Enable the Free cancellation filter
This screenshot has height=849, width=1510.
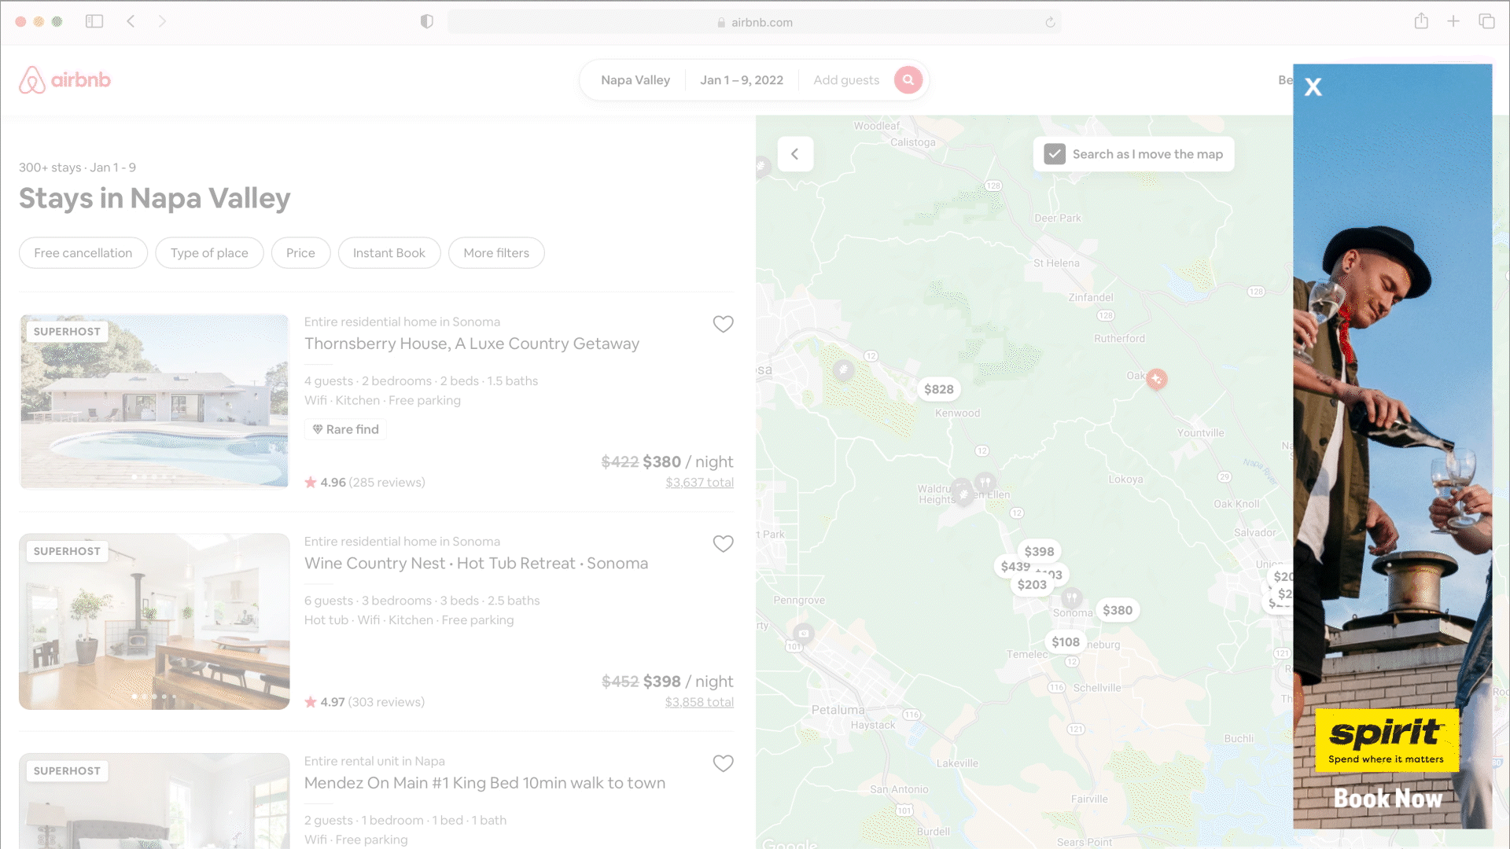tap(83, 253)
